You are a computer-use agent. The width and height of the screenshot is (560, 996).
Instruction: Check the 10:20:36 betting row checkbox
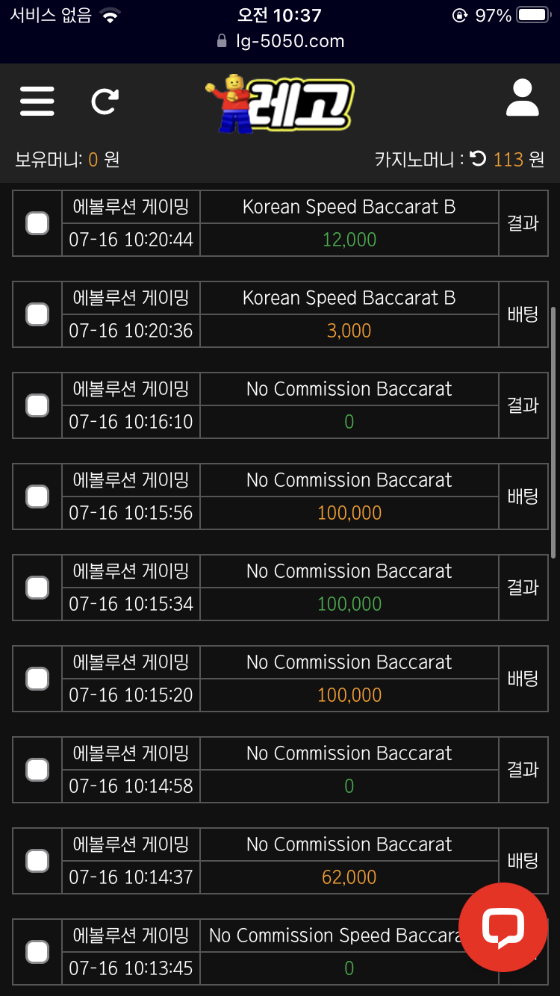point(37,314)
